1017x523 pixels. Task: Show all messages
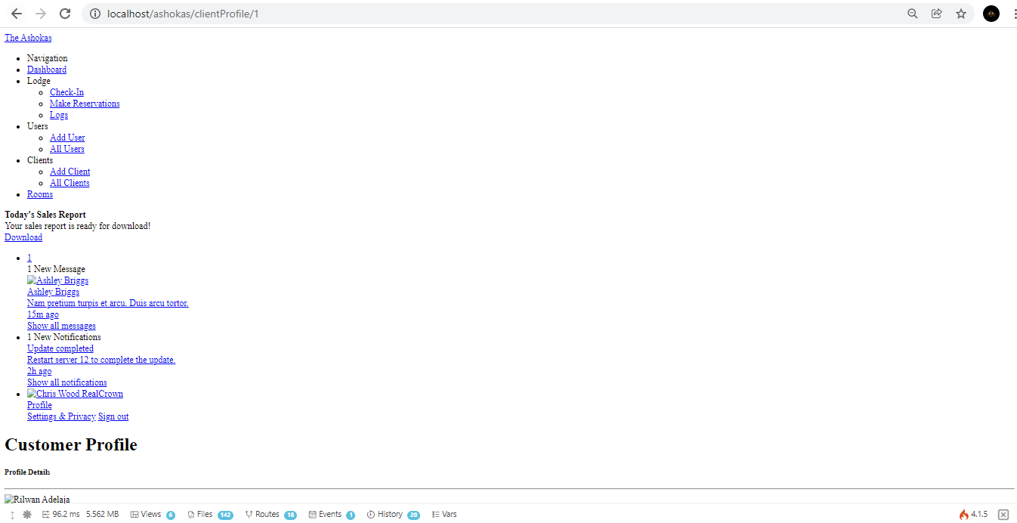tap(61, 326)
